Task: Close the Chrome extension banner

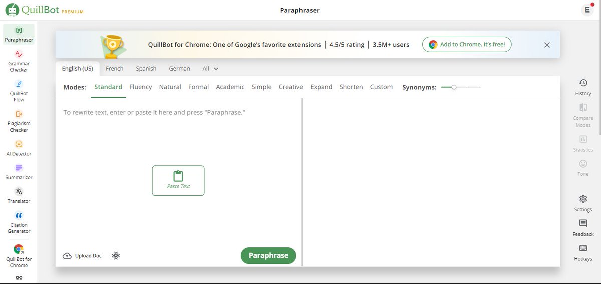Action: (547, 45)
